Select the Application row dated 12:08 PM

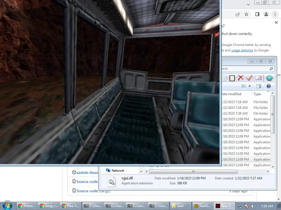pos(246,131)
